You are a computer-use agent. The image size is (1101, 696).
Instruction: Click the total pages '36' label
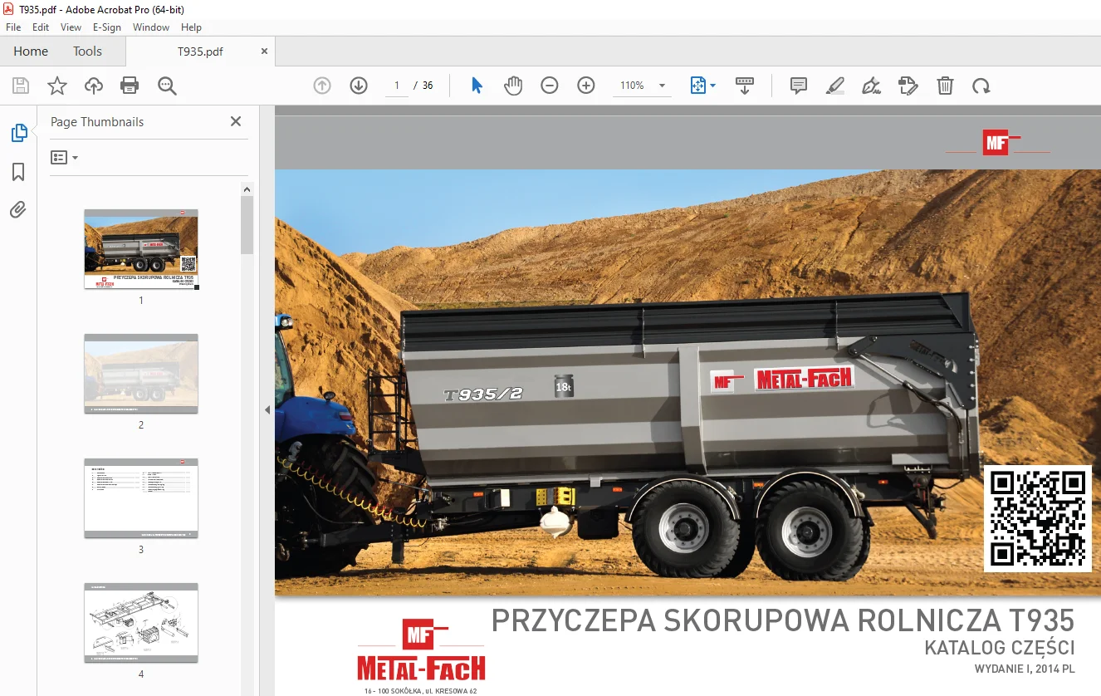(428, 86)
